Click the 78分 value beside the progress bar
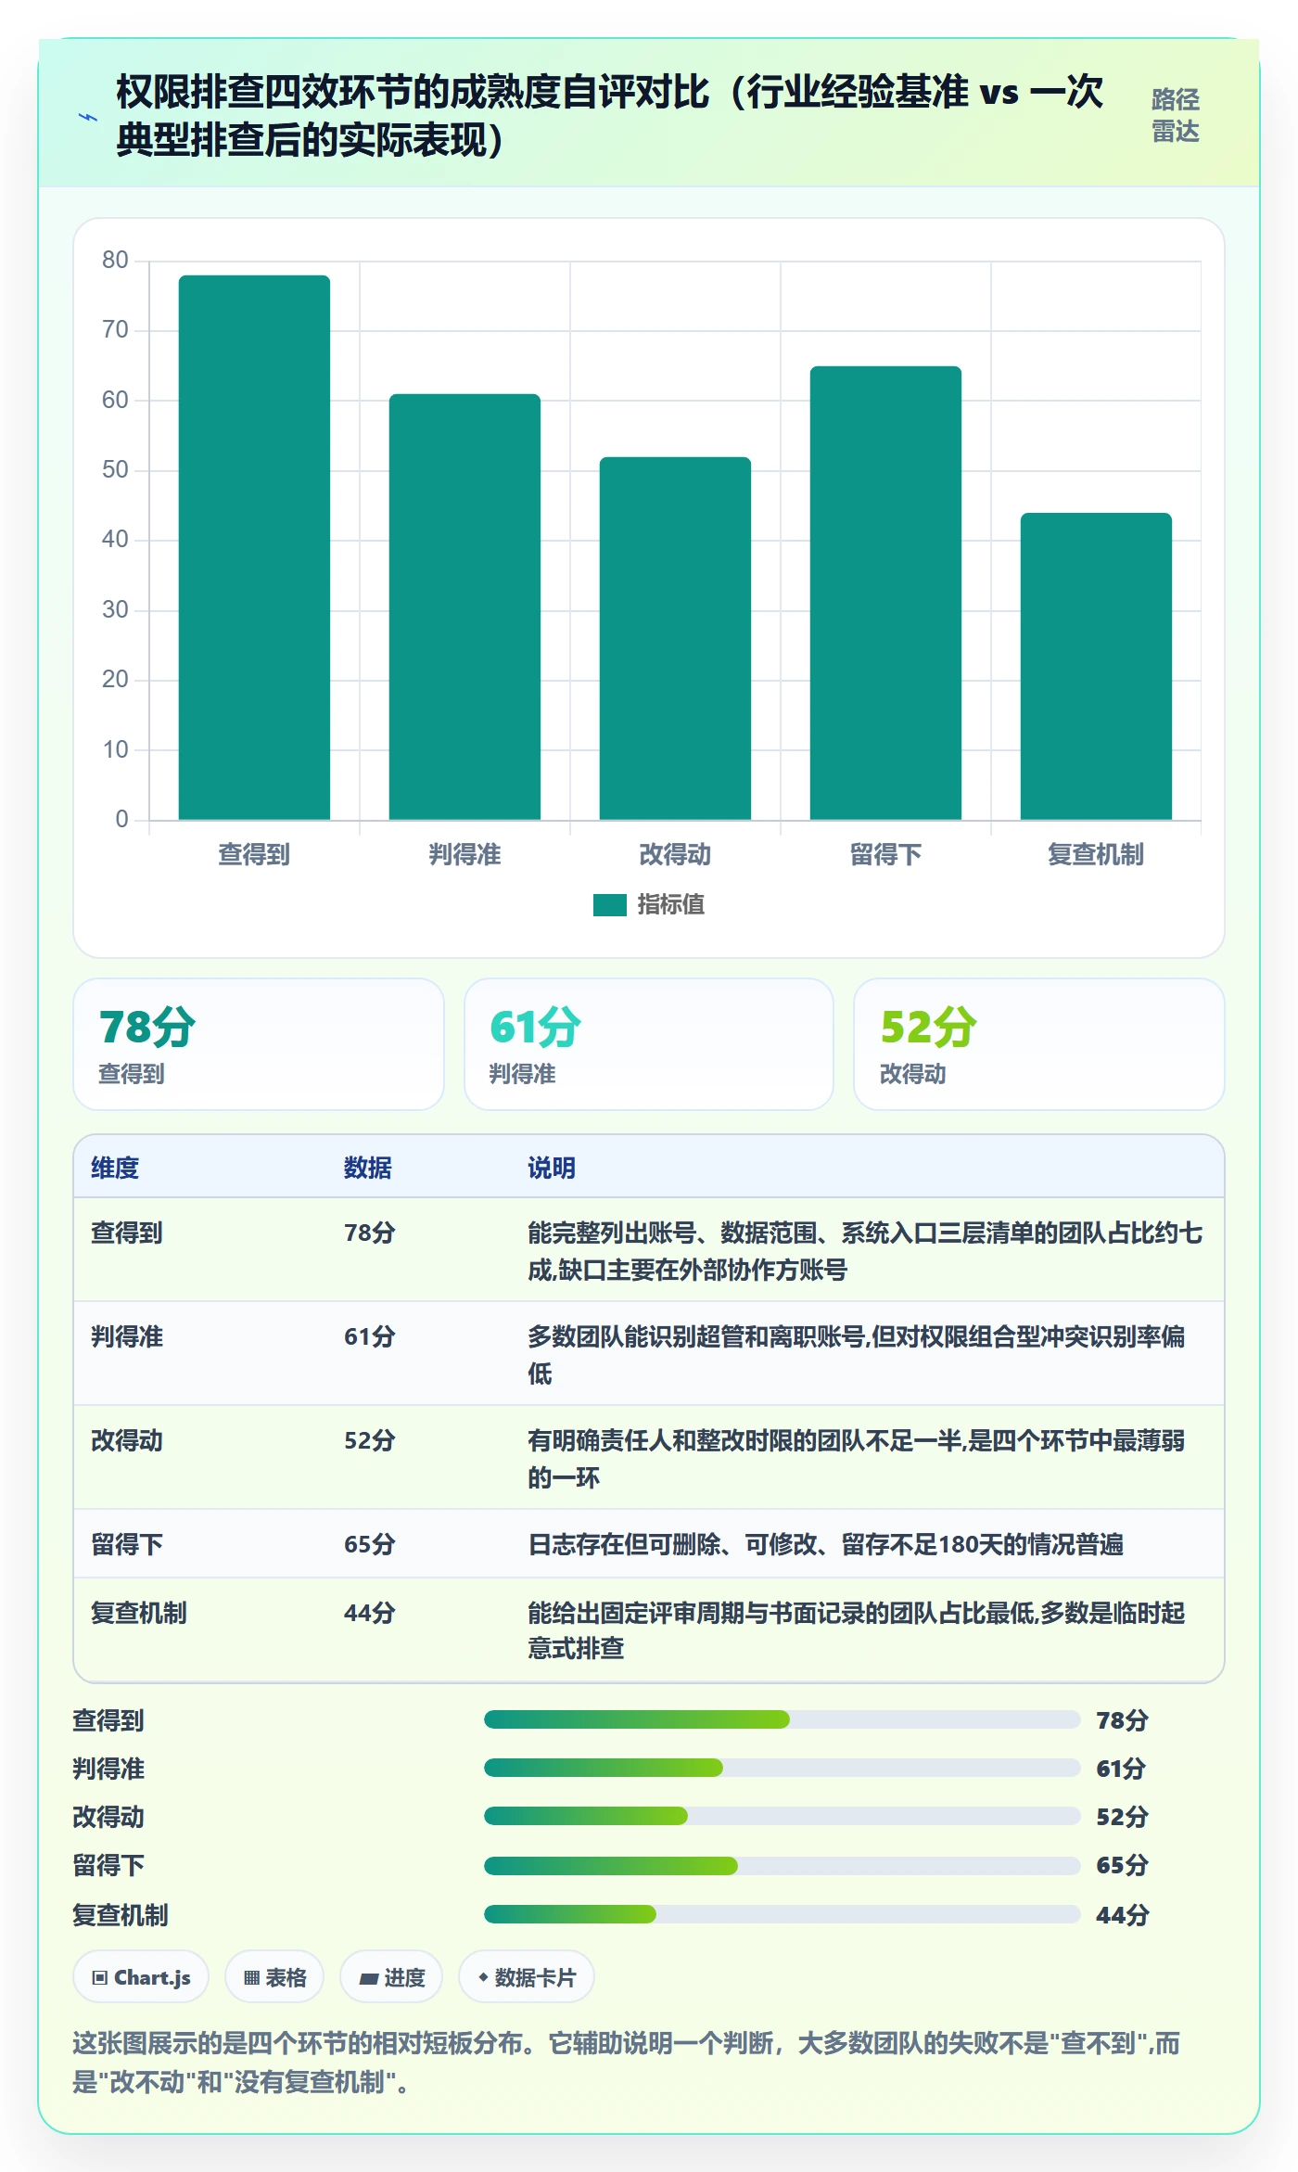The width and height of the screenshot is (1298, 2172). click(1123, 1720)
